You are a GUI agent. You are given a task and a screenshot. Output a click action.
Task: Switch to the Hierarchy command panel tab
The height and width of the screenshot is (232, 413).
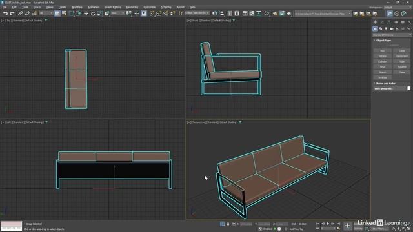point(388,22)
